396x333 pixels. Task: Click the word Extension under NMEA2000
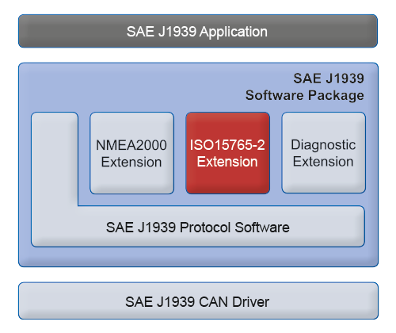pyautogui.click(x=131, y=162)
